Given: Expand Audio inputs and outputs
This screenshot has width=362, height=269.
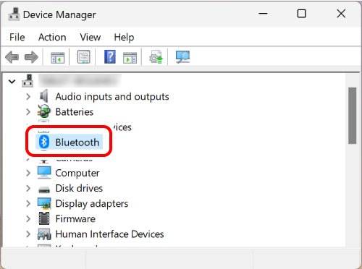Looking at the screenshot, I should point(28,97).
